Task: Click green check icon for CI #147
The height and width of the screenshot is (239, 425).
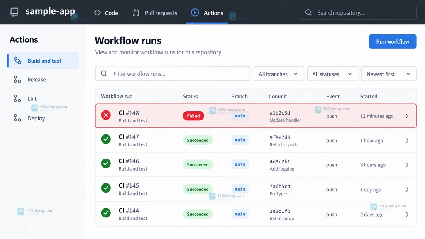Action: [106, 139]
